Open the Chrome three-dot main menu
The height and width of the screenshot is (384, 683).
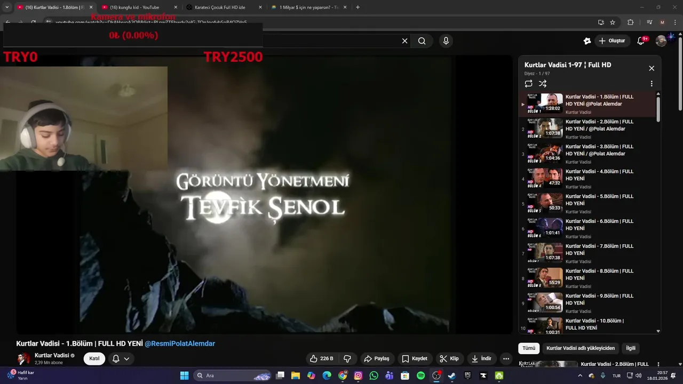pyautogui.click(x=675, y=22)
